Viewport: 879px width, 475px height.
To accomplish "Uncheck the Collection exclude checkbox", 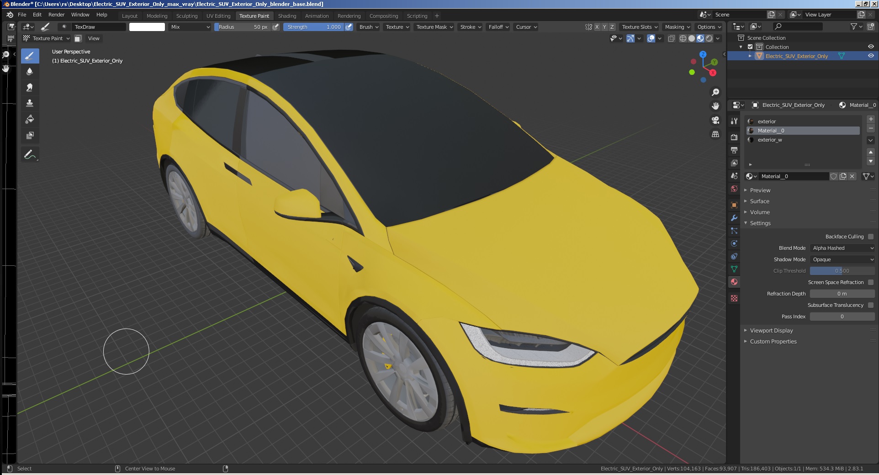I will 750,47.
